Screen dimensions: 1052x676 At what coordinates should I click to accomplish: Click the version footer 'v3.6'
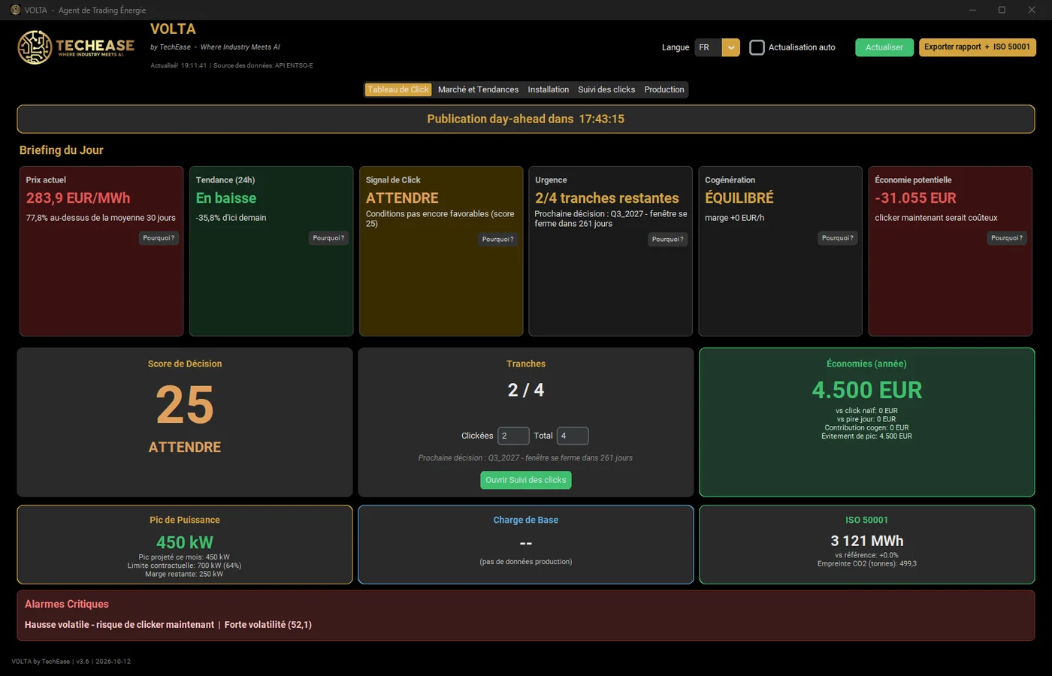83,662
